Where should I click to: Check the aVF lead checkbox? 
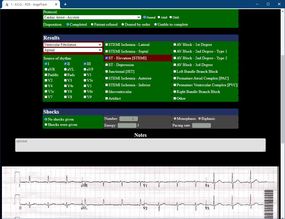coord(85,69)
